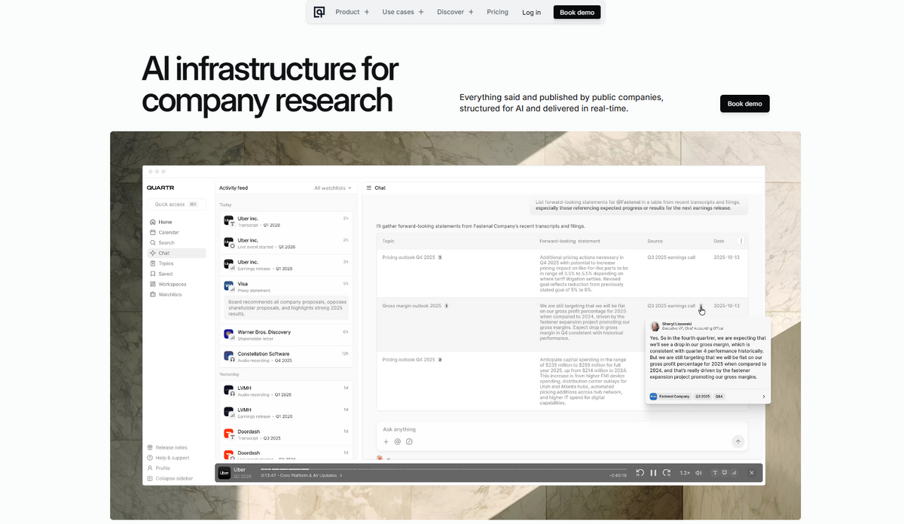Click the Topic column header
The height and width of the screenshot is (524, 904).
(388, 241)
